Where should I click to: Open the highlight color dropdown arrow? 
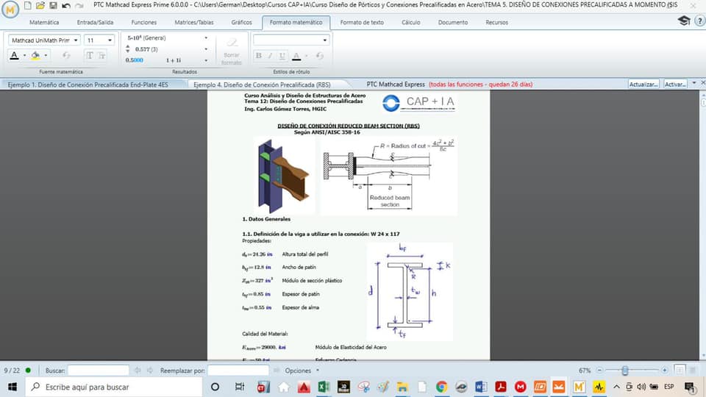(x=46, y=55)
